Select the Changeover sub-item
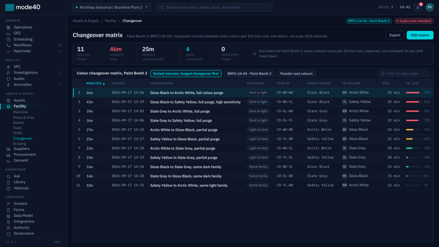439x247 pixels. (x=22, y=139)
